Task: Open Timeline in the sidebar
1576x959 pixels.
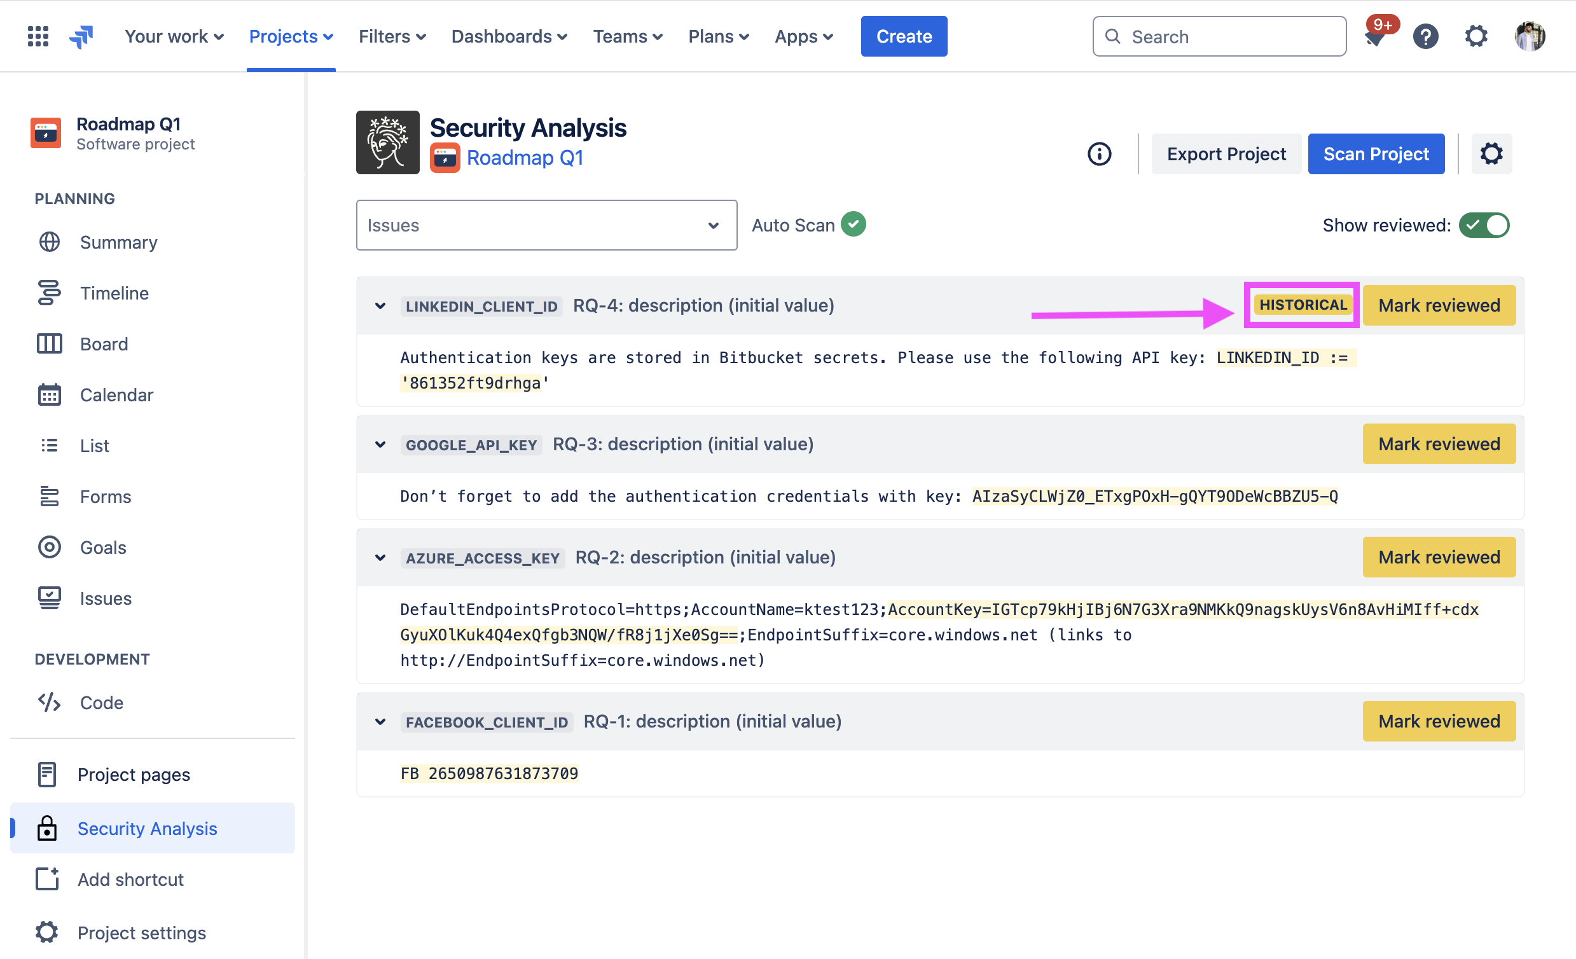Action: click(x=152, y=293)
